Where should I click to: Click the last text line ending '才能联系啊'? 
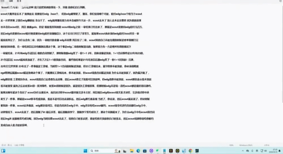(14, 125)
